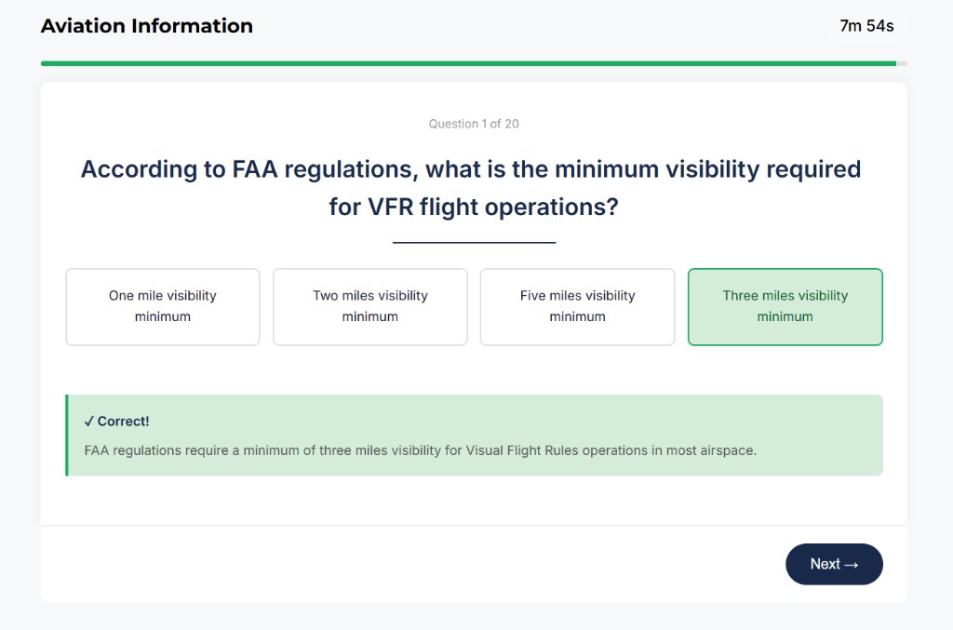Click the unfilled end of the progress bar

(901, 62)
